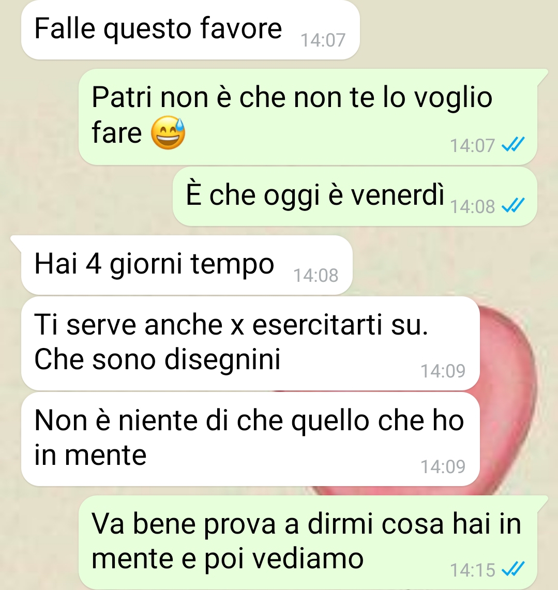Select the 'Falle questo favore' message
This screenshot has width=558, height=590.
tap(190, 30)
